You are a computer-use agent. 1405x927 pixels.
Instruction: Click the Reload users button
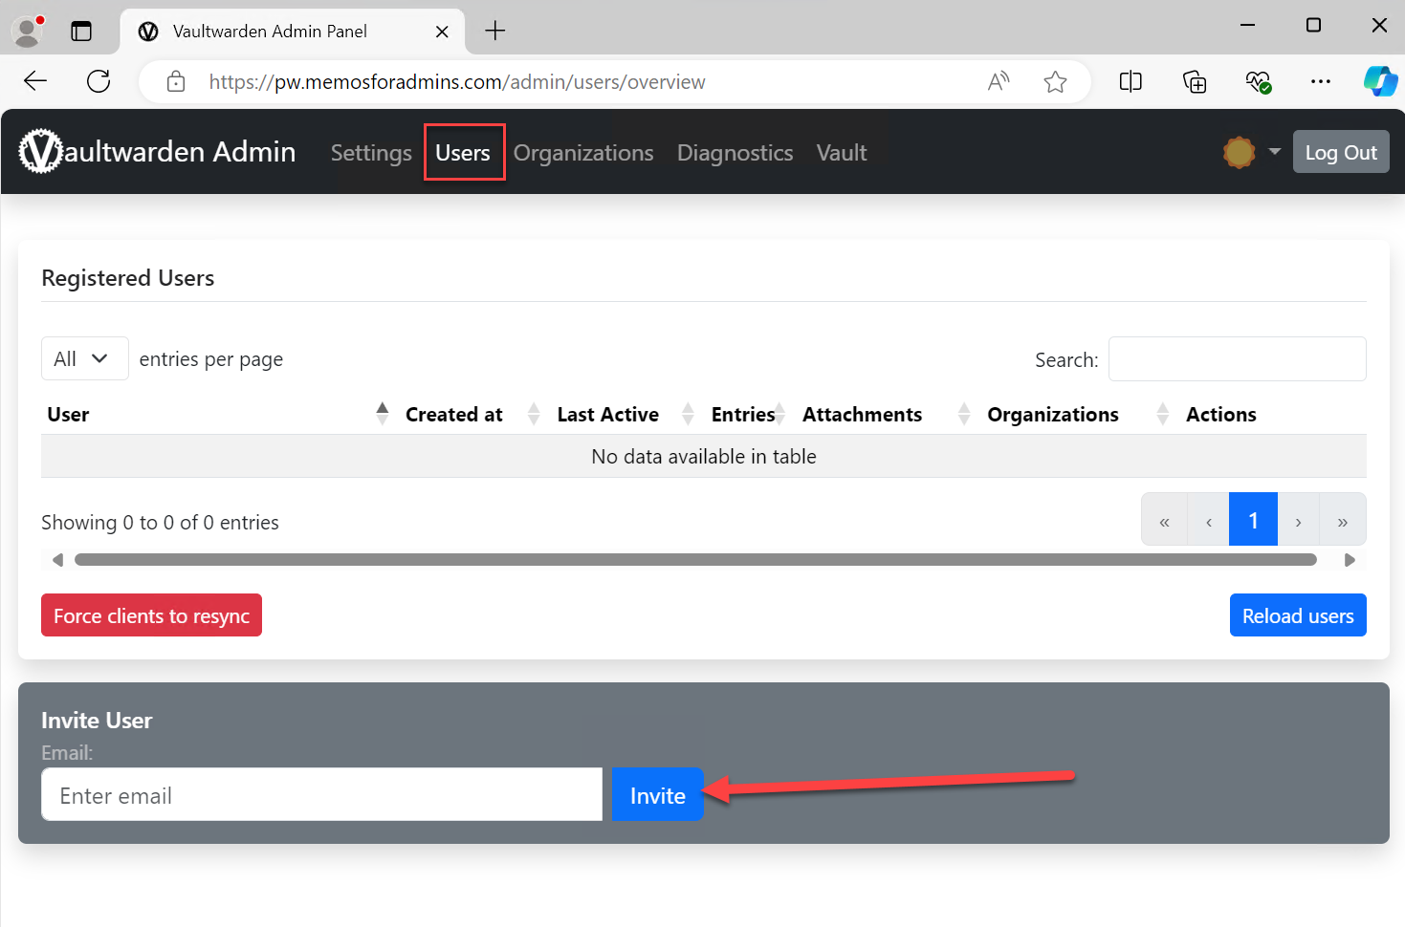[x=1298, y=615]
